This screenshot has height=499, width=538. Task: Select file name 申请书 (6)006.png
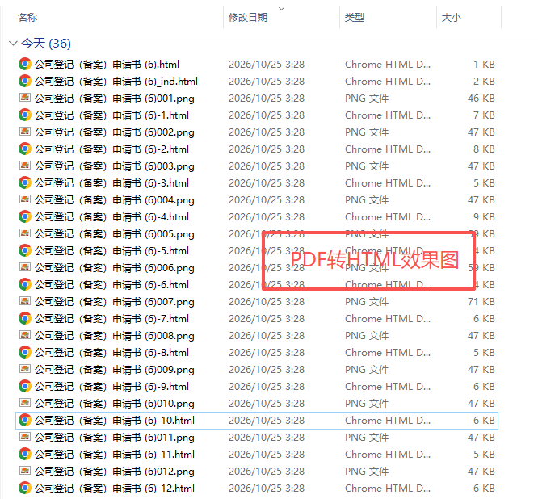coord(114,268)
